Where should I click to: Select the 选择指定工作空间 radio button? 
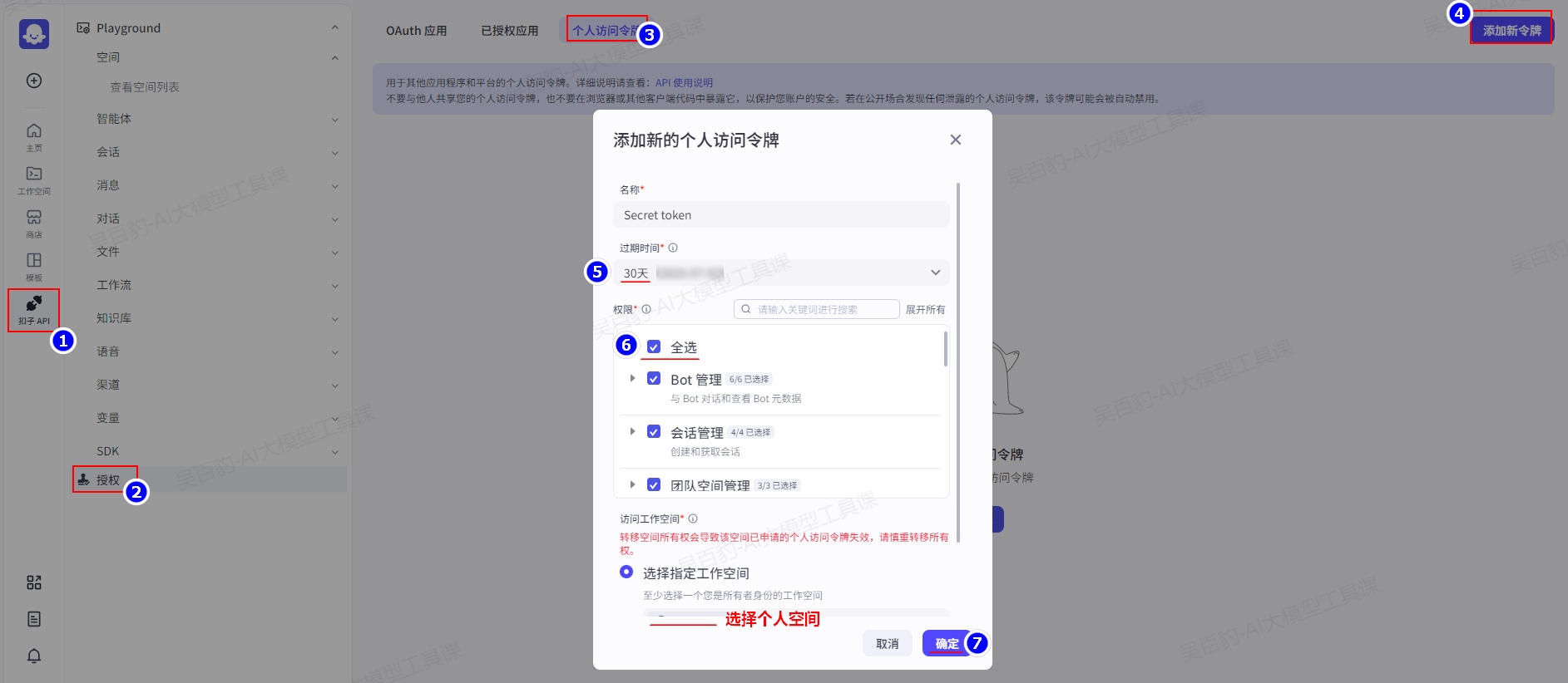[x=626, y=572]
